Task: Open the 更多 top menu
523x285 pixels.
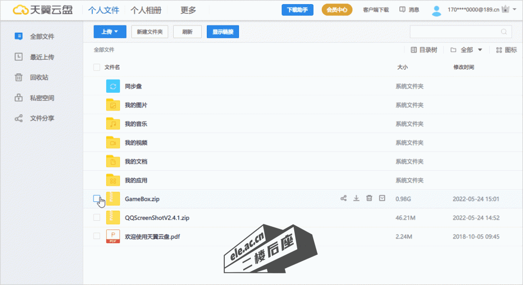Action: point(188,10)
